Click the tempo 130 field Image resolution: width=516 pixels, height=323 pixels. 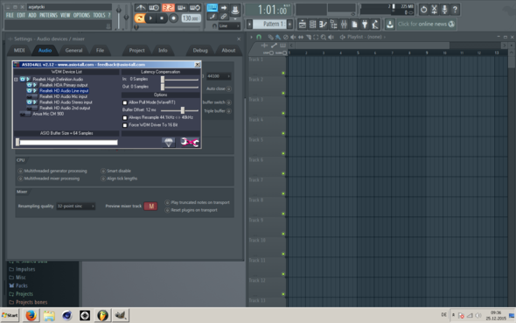pyautogui.click(x=191, y=18)
